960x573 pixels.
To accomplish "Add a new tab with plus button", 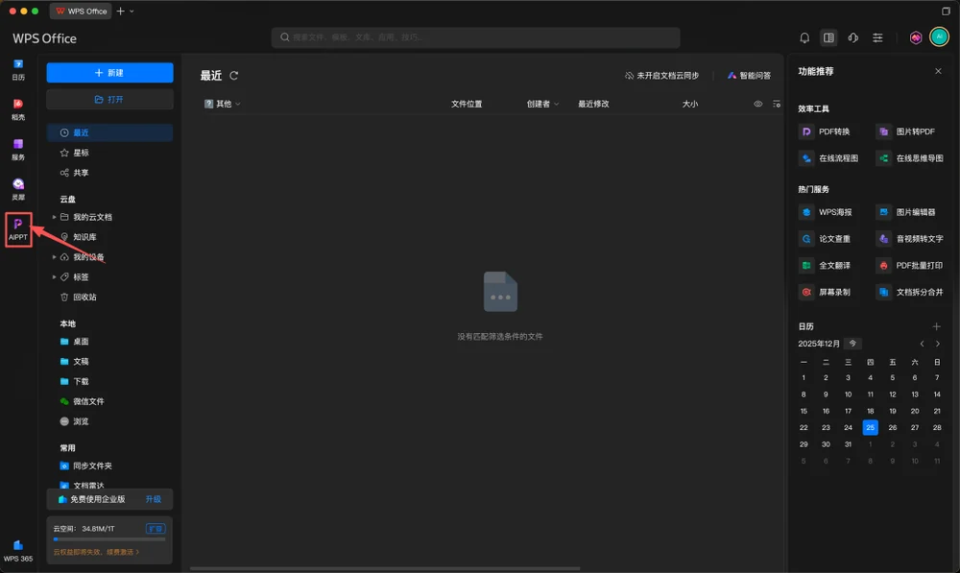I will click(x=121, y=11).
